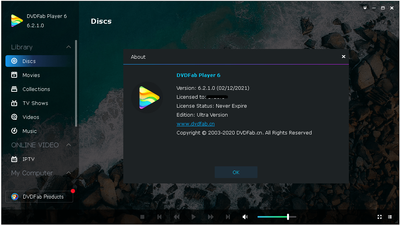This screenshot has height=225, width=401.
Task: Open the title bar dropdown menu
Action: [365, 8]
